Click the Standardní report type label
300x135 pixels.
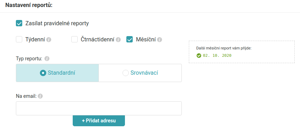click(61, 73)
